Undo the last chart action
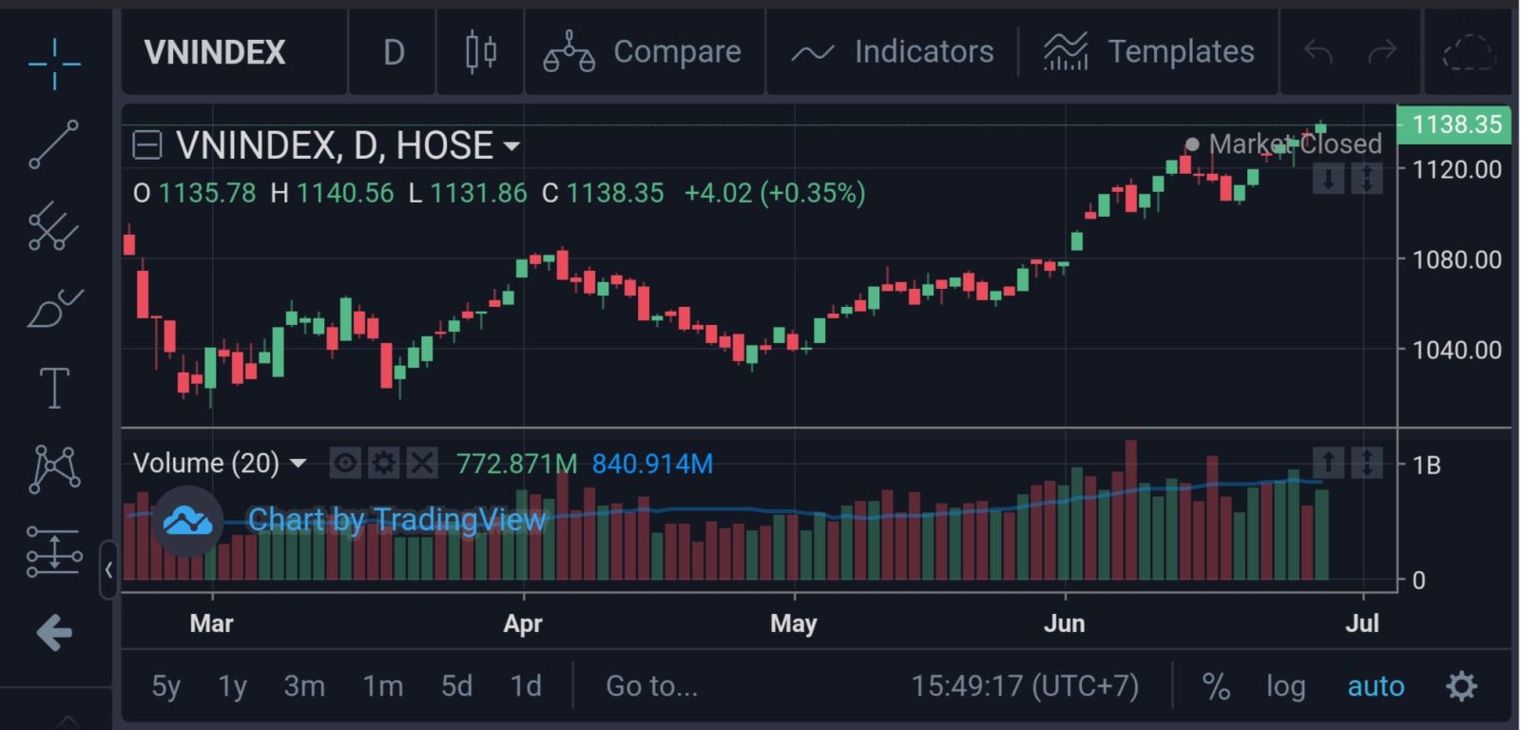 pyautogui.click(x=1319, y=51)
